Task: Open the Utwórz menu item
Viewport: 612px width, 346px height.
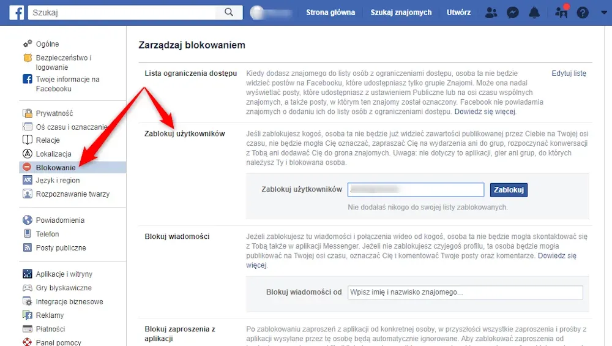Action: click(458, 12)
